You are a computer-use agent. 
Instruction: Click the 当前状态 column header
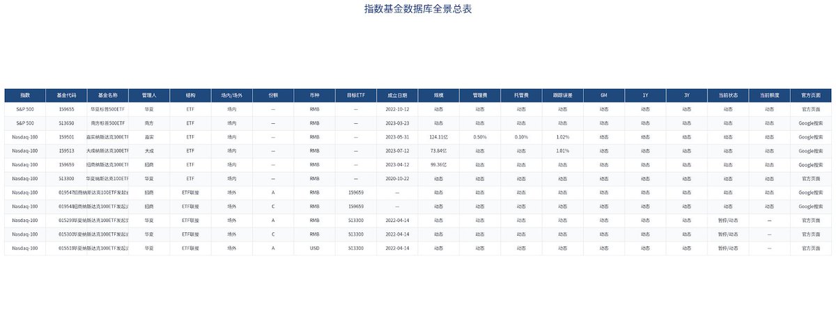728,95
